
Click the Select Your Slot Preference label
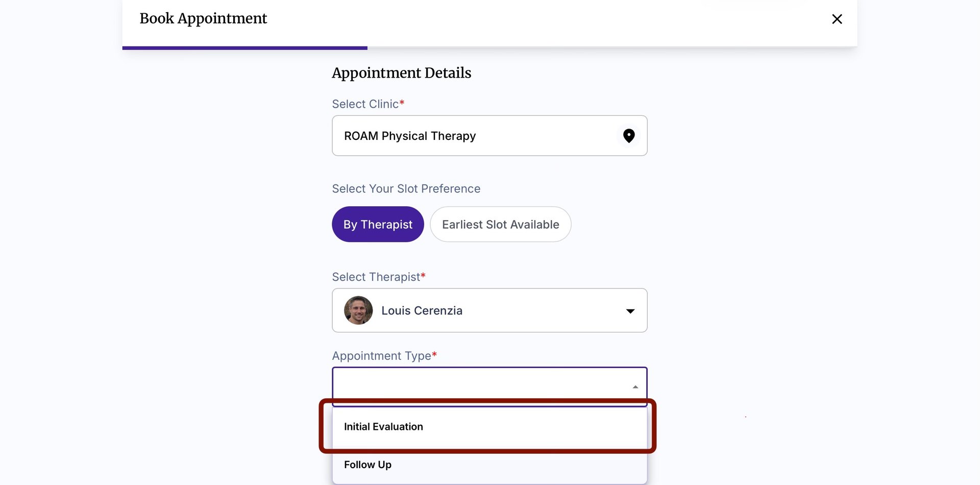coord(406,189)
